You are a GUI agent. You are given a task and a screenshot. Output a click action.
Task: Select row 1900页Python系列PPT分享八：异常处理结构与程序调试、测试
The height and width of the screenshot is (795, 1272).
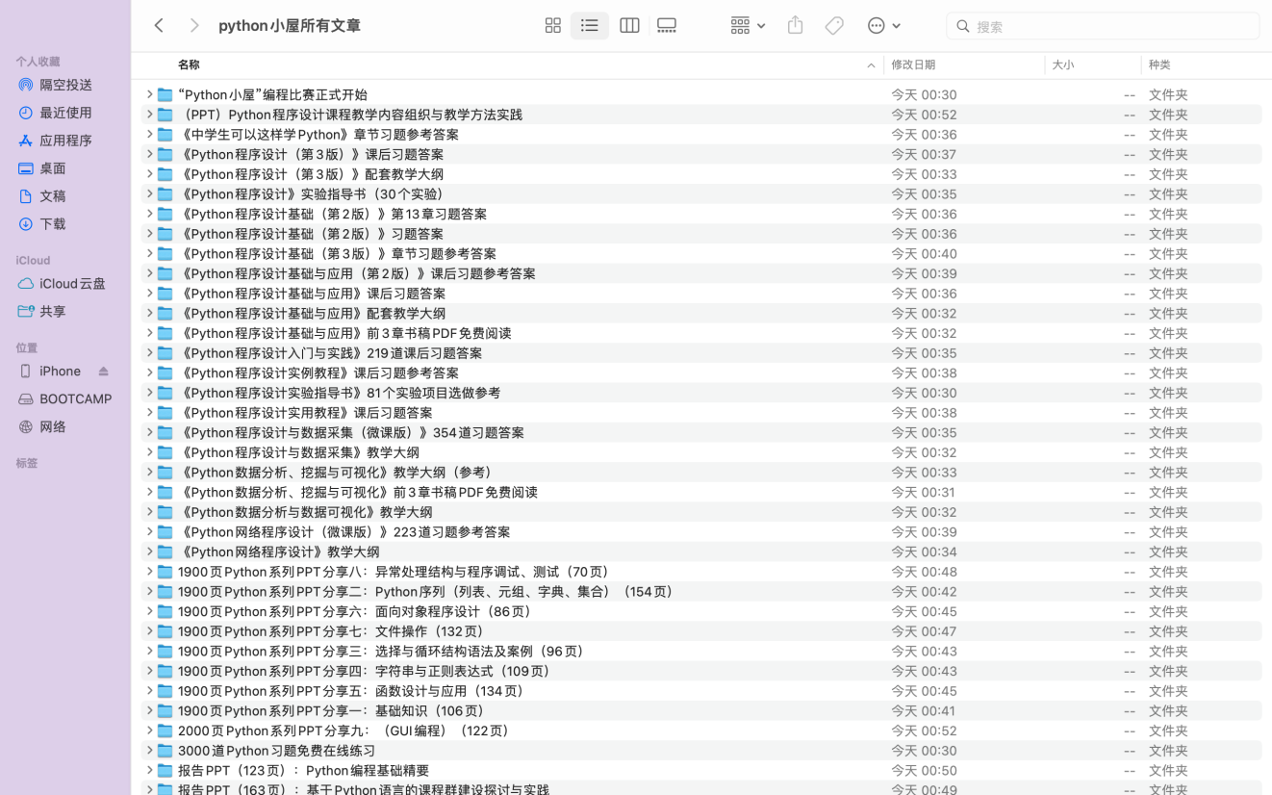click(701, 572)
